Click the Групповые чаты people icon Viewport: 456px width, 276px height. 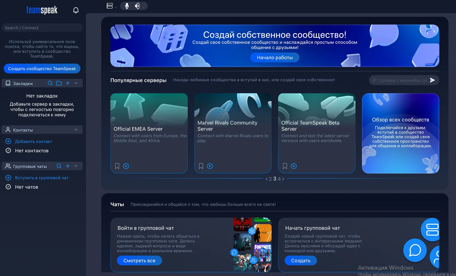pos(8,166)
